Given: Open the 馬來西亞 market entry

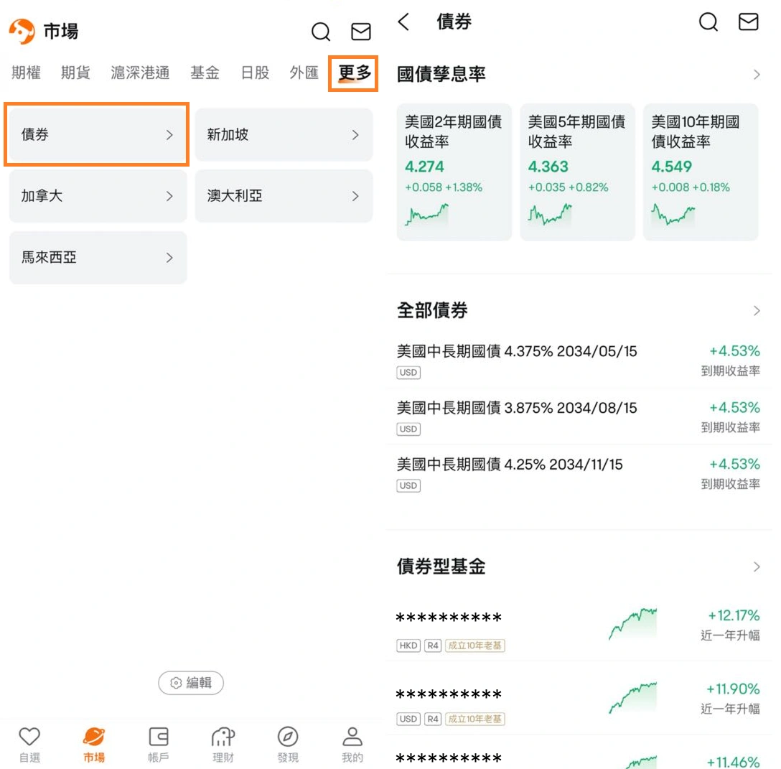Looking at the screenshot, I should click(98, 258).
